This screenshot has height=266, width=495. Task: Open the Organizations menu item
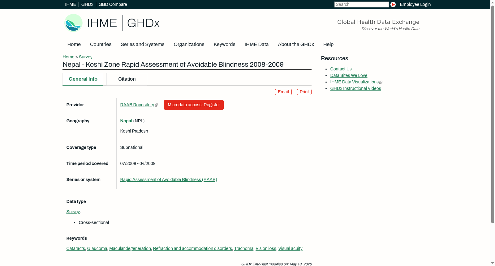pos(189,44)
